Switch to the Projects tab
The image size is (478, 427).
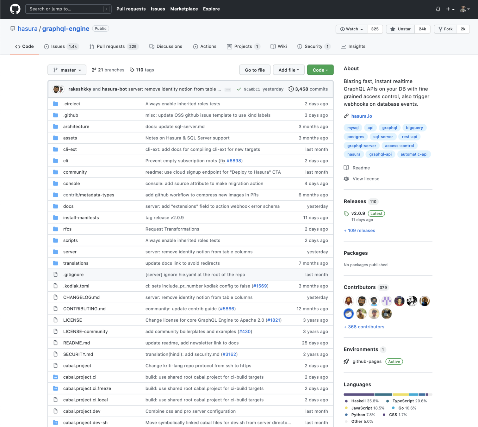(243, 46)
